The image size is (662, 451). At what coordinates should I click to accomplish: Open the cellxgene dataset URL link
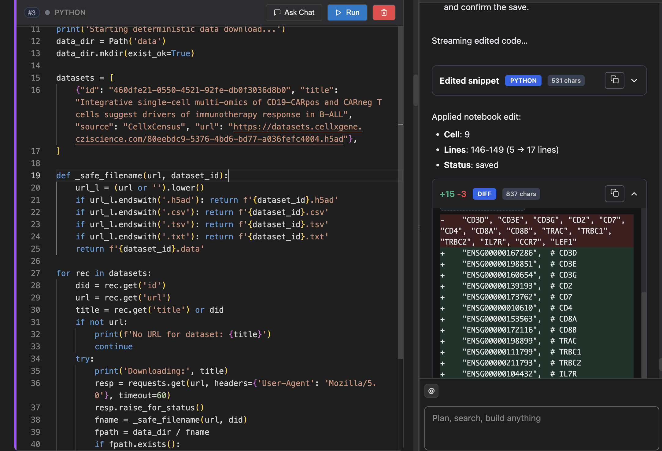pos(219,133)
